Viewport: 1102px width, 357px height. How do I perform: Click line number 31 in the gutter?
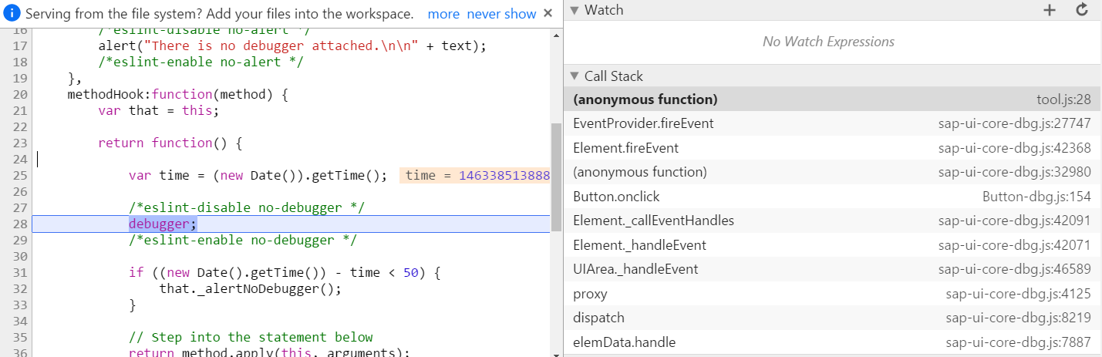tap(21, 272)
